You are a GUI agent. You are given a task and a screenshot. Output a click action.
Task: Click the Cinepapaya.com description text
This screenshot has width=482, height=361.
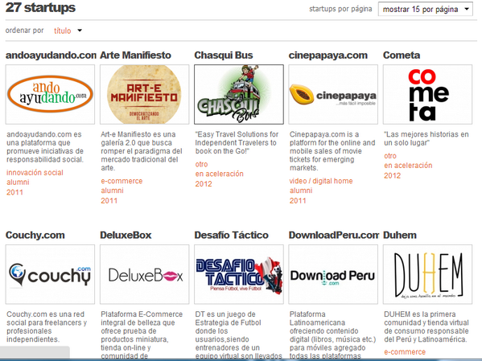(332, 151)
